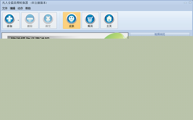The height and width of the screenshot is (120, 193).
Task: Click the 软件操作步骤说明 banner heading
Action: click(x=30, y=38)
